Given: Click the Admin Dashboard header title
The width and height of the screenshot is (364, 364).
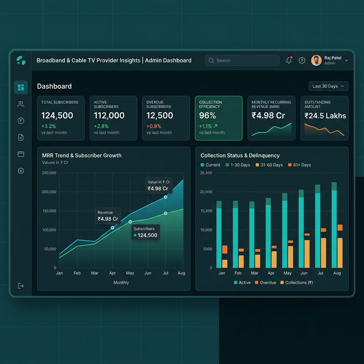Looking at the screenshot, I should [168, 60].
